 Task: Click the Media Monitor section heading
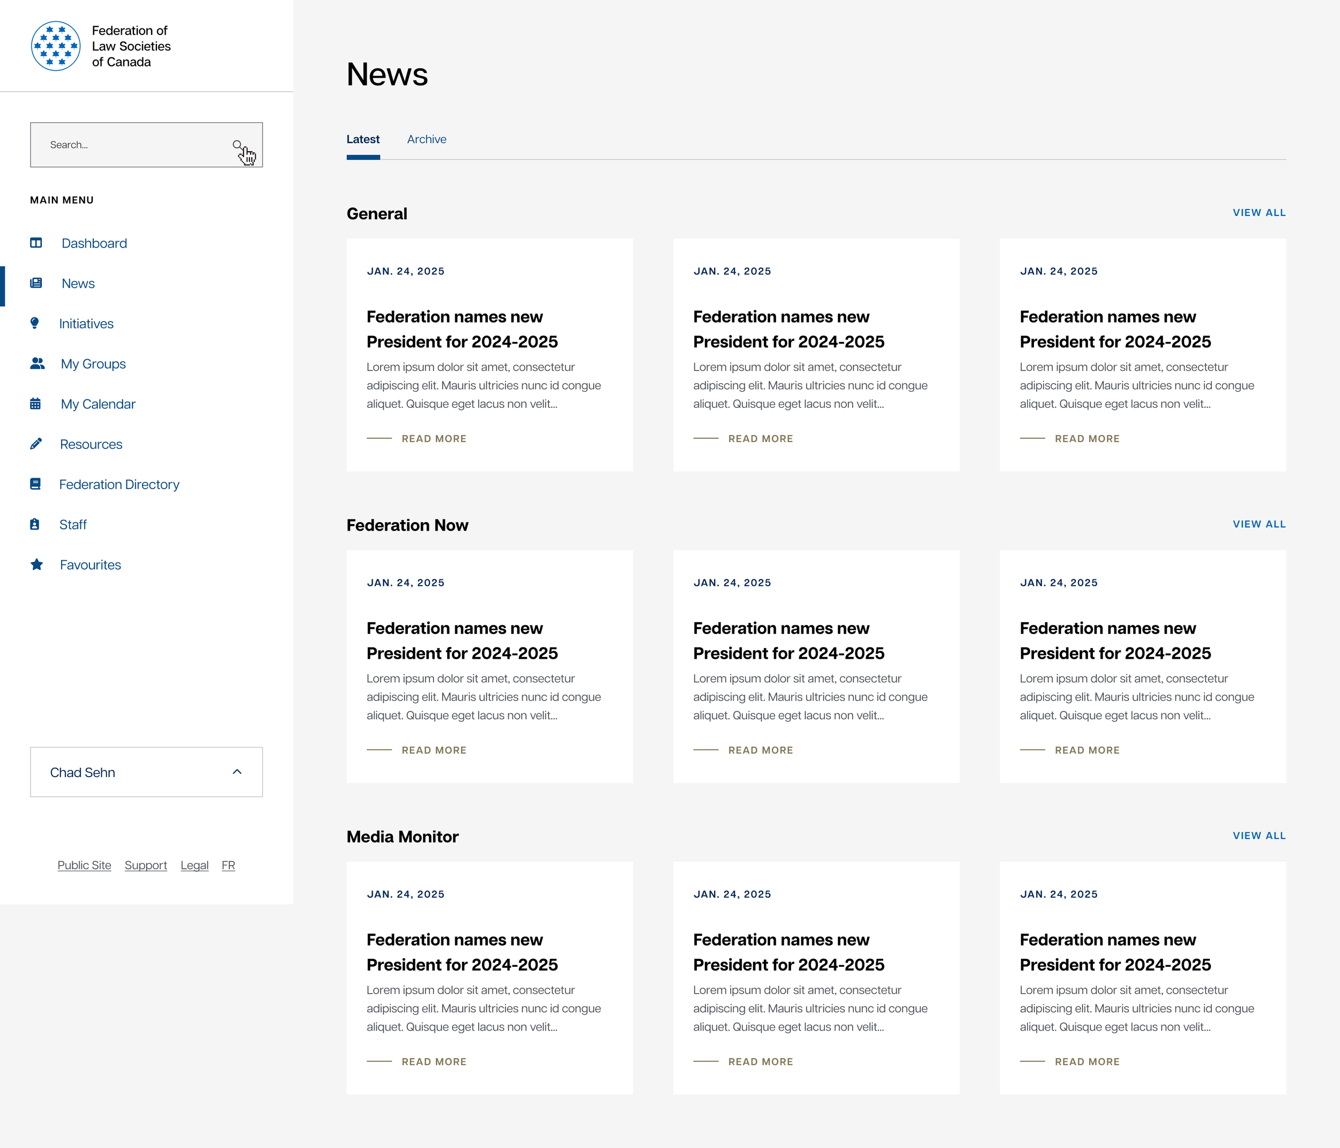click(x=402, y=837)
